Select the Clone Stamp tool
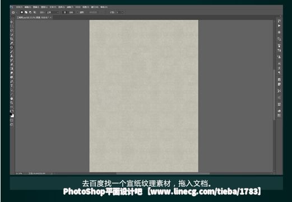The image size is (292, 202). tap(12, 56)
